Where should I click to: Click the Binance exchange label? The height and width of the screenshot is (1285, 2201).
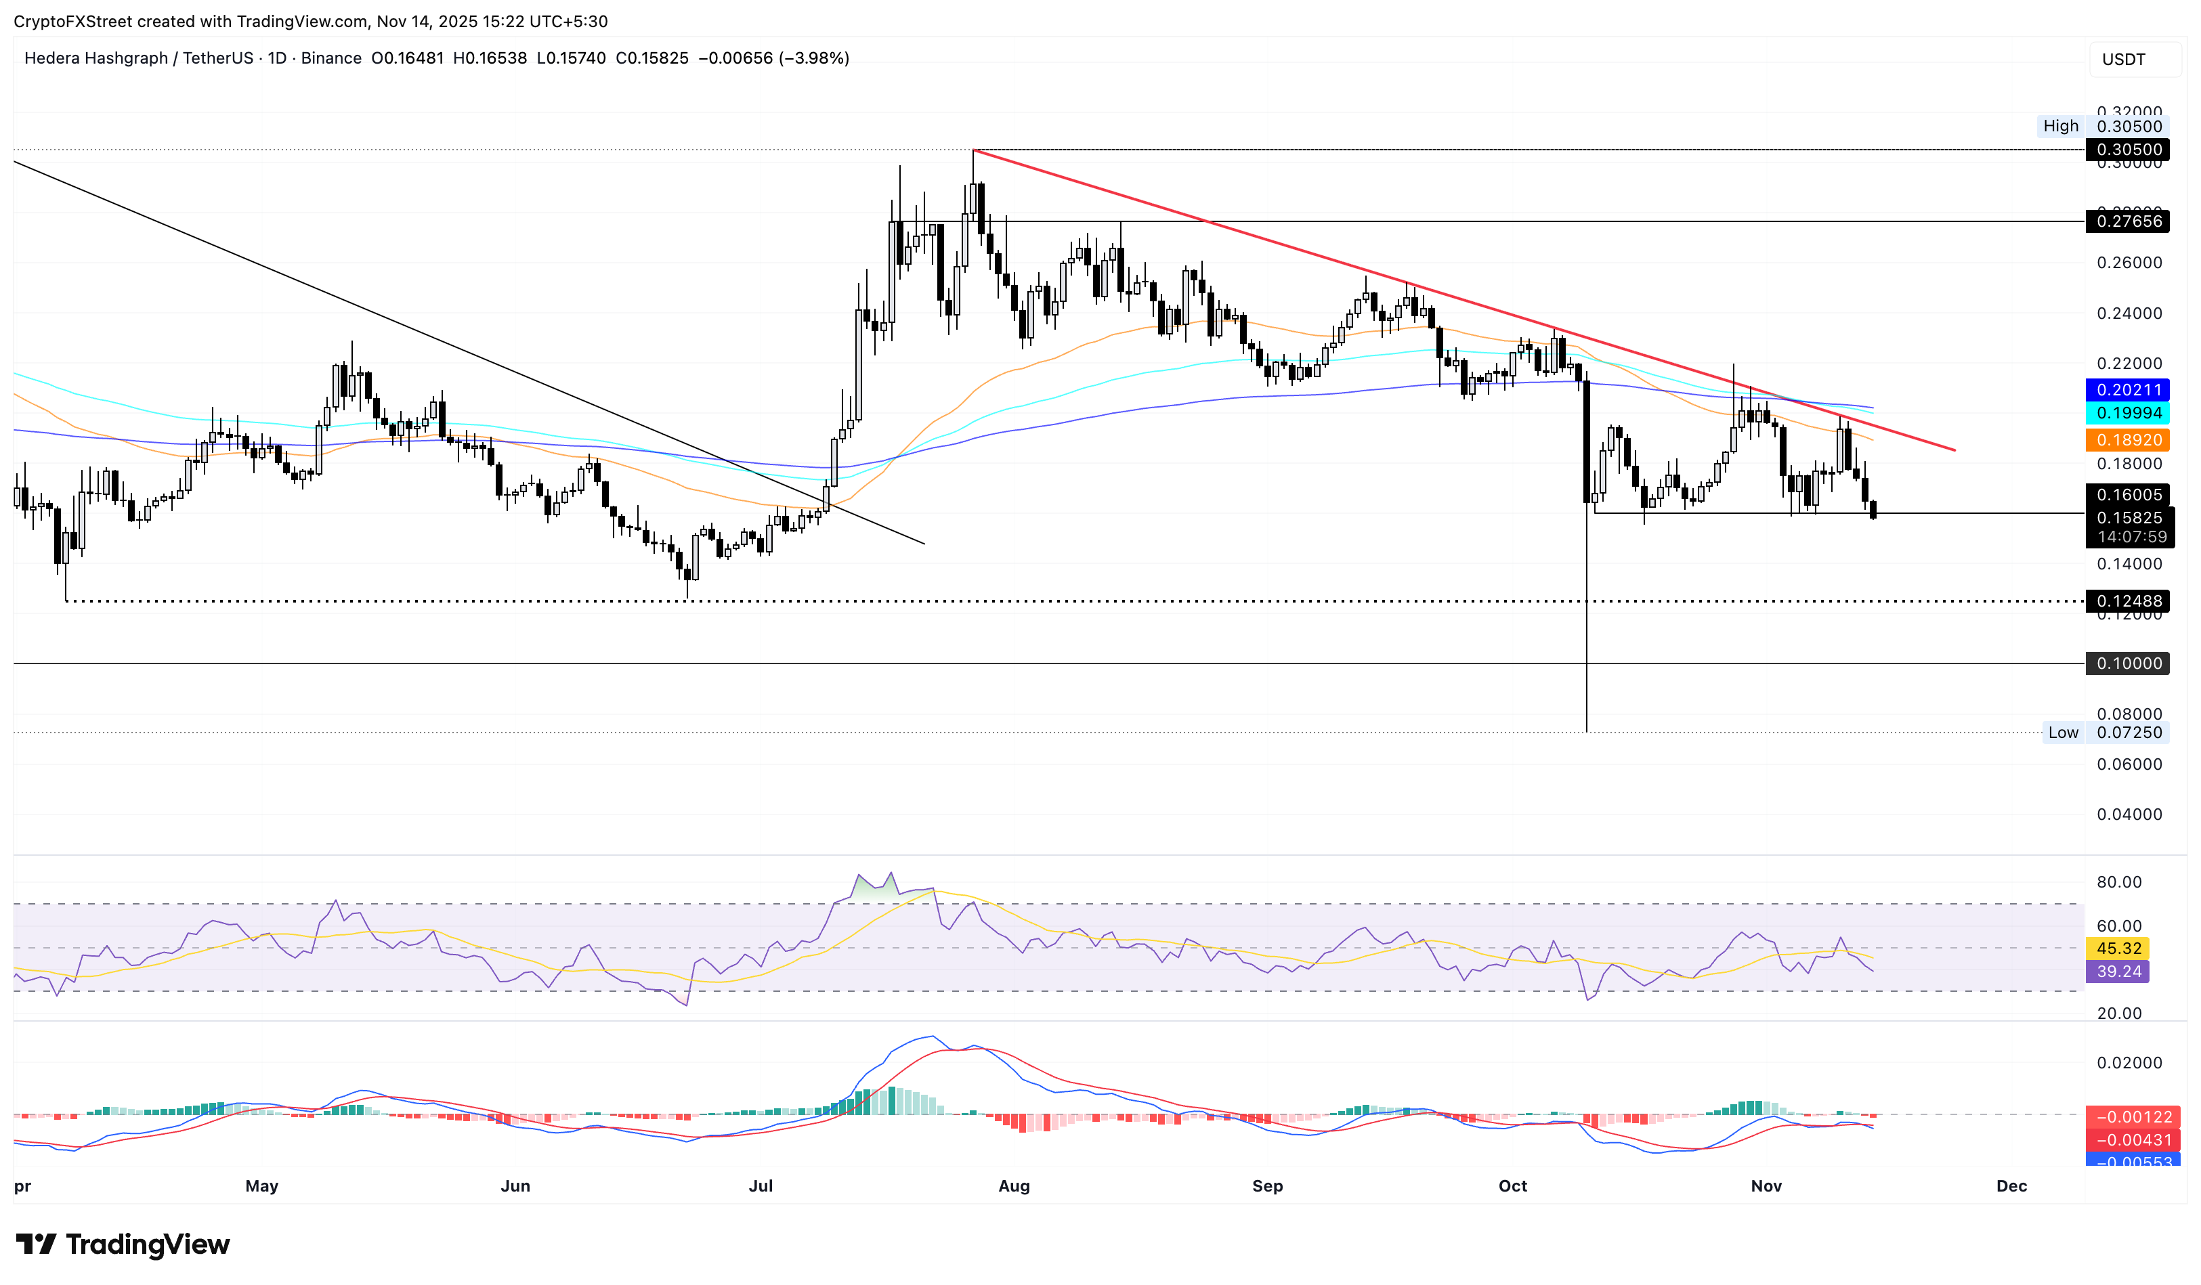(333, 58)
